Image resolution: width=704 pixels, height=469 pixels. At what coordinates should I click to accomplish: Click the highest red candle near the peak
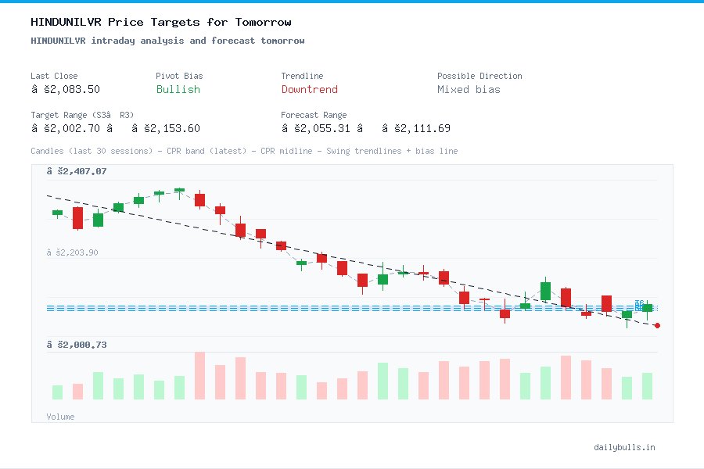click(199, 200)
